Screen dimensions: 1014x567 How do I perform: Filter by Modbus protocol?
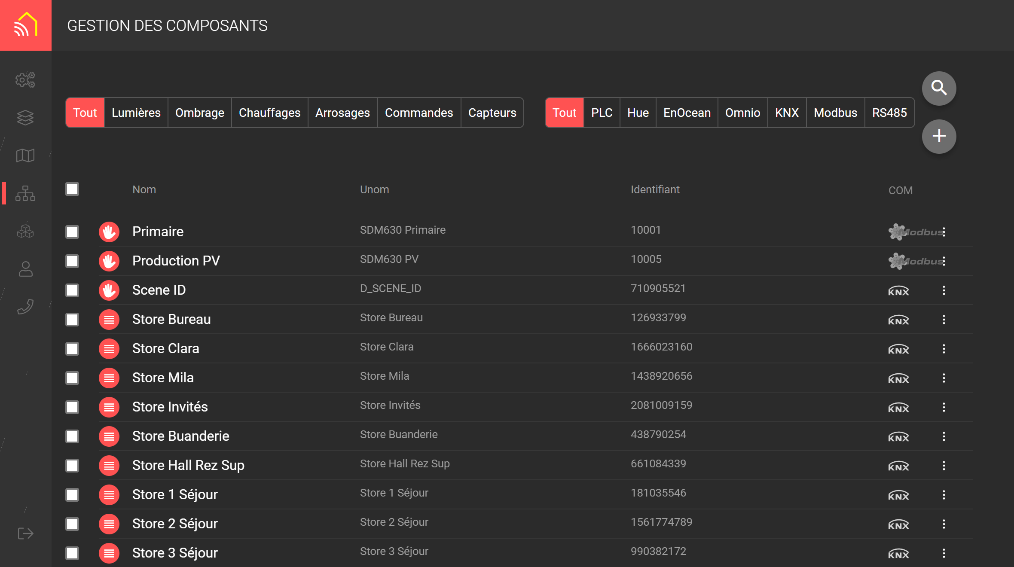point(835,113)
